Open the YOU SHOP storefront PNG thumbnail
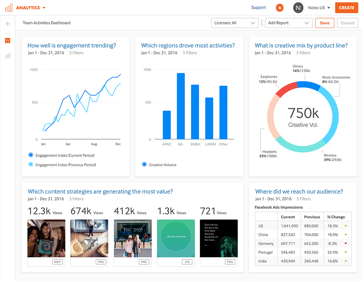This screenshot has height=281, width=362. [x=133, y=238]
